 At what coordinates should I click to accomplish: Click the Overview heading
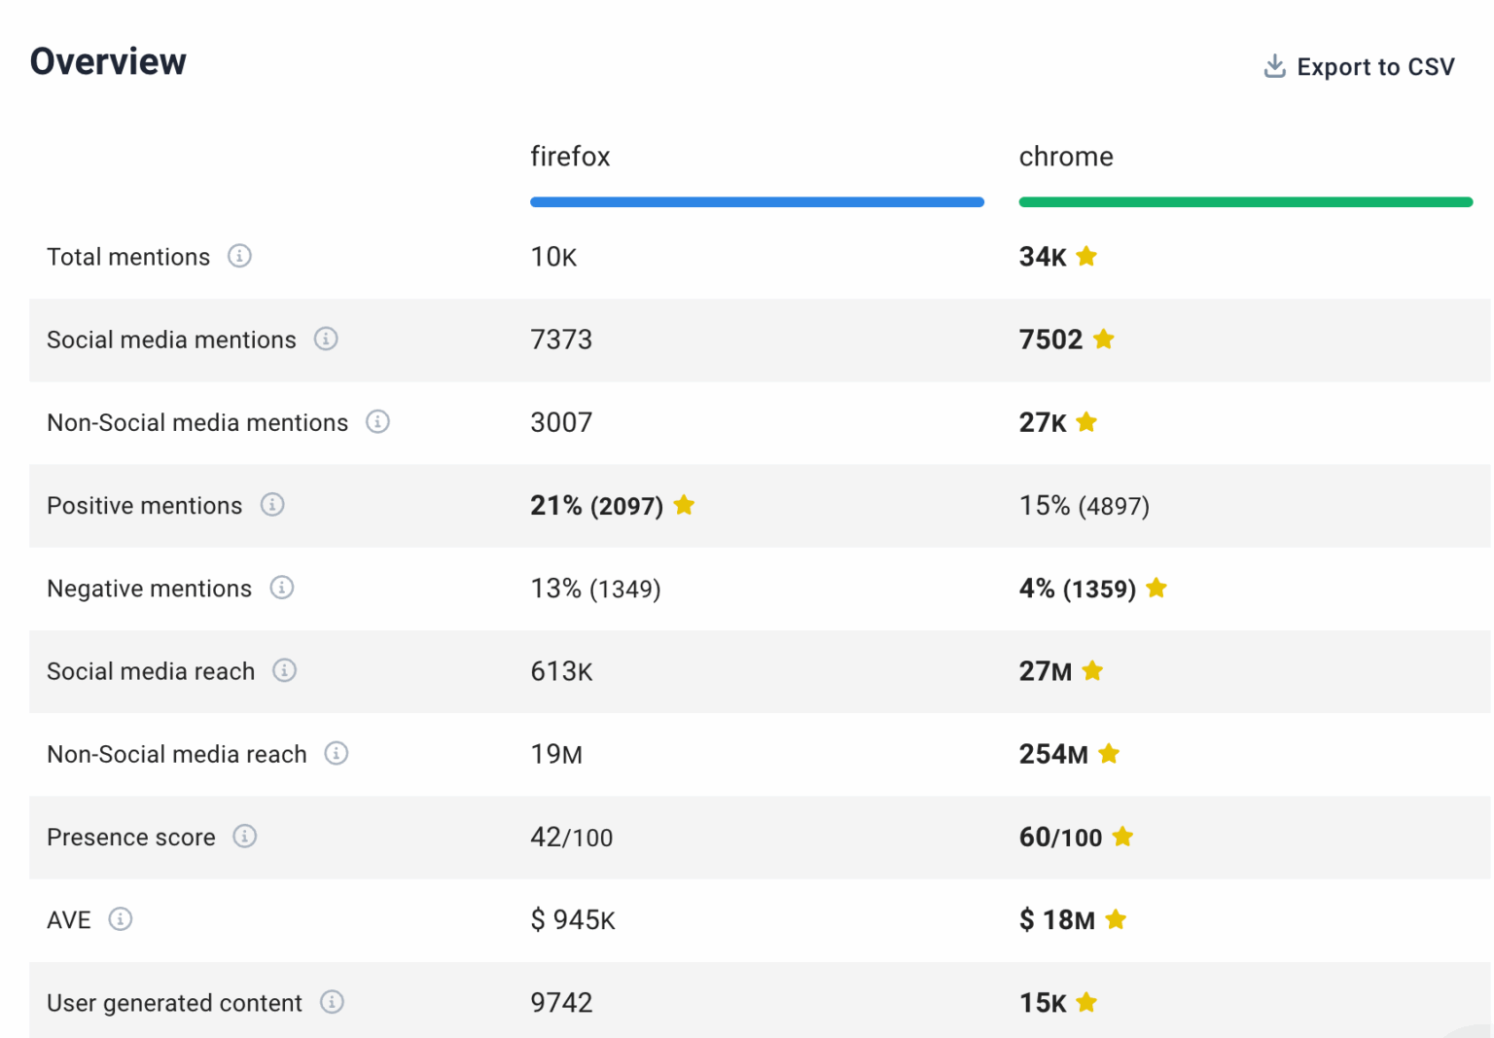pyautogui.click(x=108, y=60)
